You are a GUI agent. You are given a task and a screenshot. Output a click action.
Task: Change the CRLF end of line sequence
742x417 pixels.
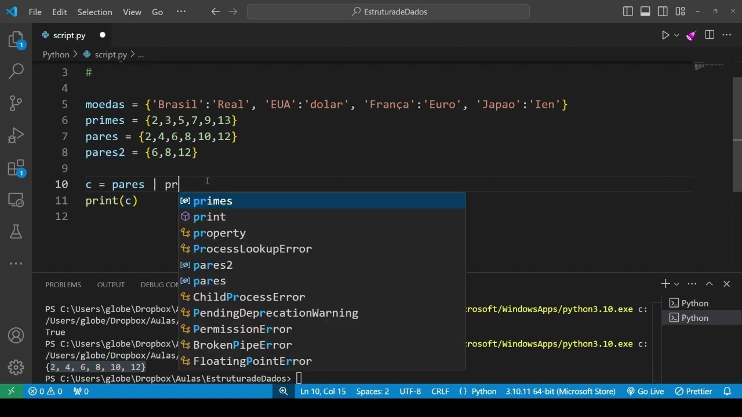click(x=440, y=392)
